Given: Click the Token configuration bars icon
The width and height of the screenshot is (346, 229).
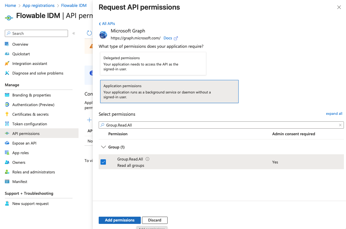Looking at the screenshot, I should 7,124.
